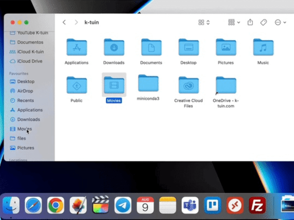Navigate back using the back arrow

(64, 22)
